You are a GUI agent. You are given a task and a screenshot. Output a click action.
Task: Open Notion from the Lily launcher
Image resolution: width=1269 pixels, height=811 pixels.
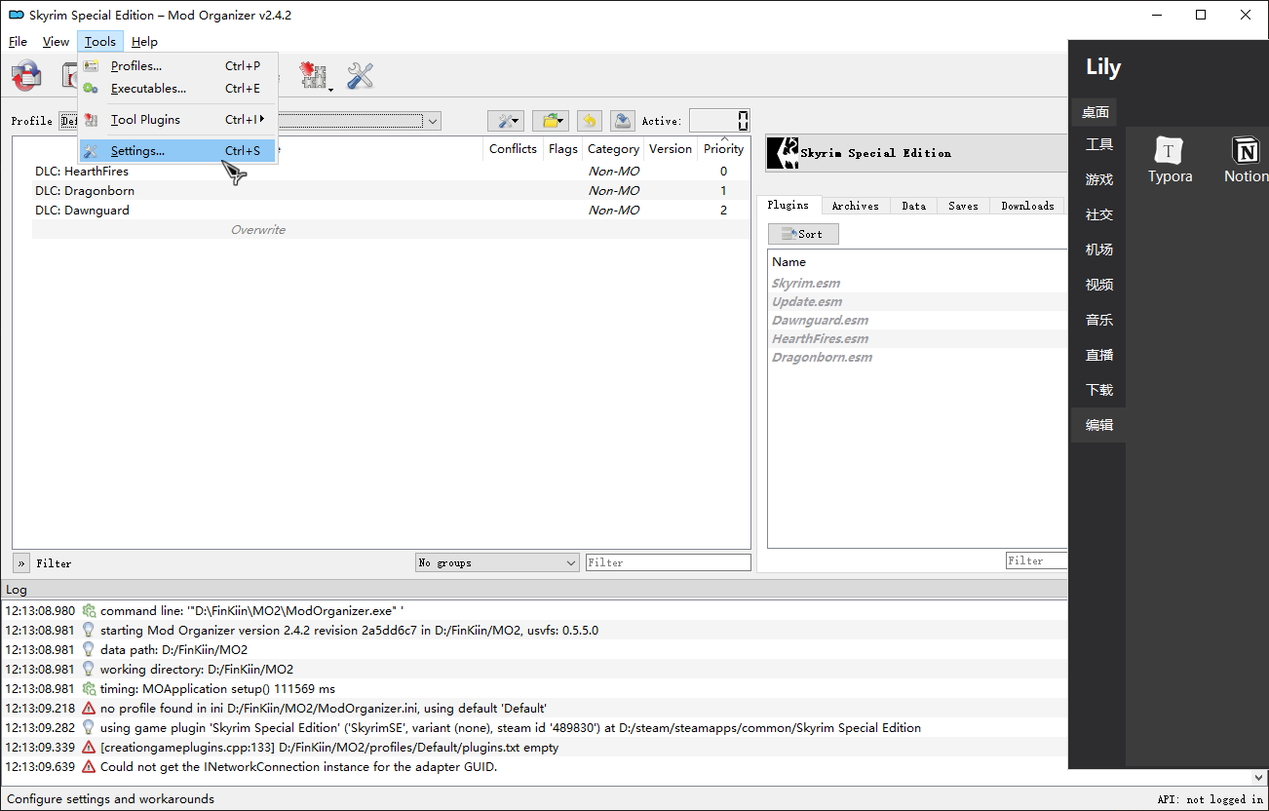[x=1246, y=160]
